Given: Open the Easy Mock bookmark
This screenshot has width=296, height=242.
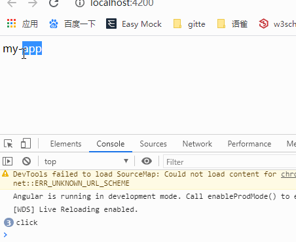Looking at the screenshot, I should coord(134,24).
